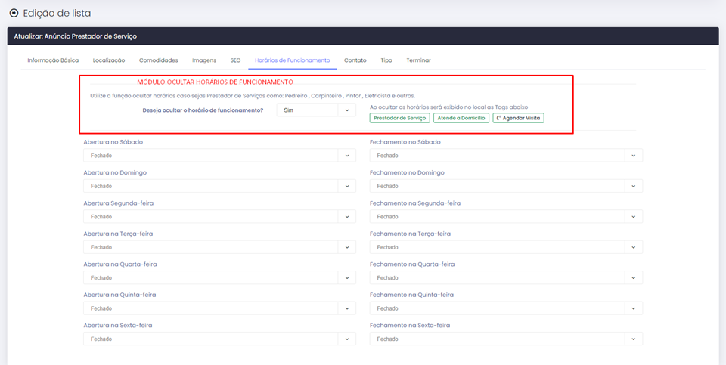Switch to the Contato tab
726x365 pixels.
click(355, 60)
